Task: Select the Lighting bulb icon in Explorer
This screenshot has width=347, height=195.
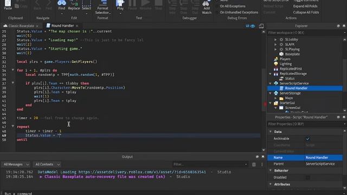Action: [x=276, y=64]
